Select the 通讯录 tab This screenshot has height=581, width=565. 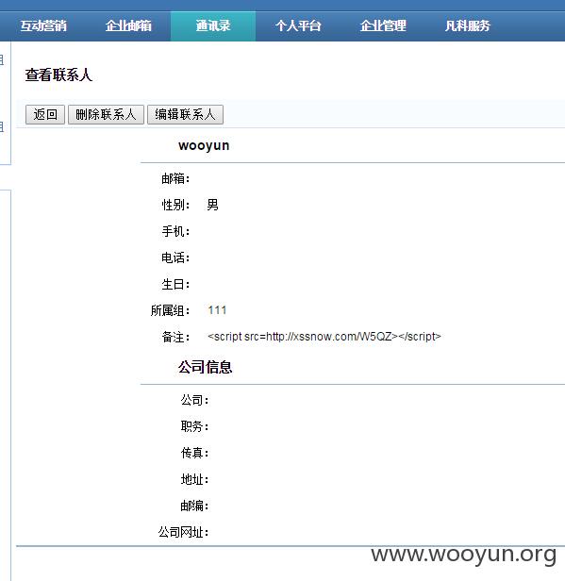[x=213, y=26]
